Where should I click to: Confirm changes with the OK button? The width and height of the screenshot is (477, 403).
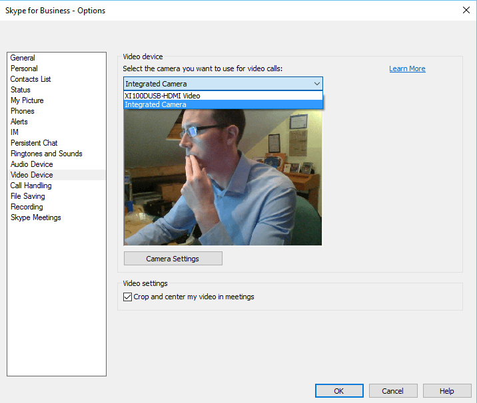coord(339,391)
